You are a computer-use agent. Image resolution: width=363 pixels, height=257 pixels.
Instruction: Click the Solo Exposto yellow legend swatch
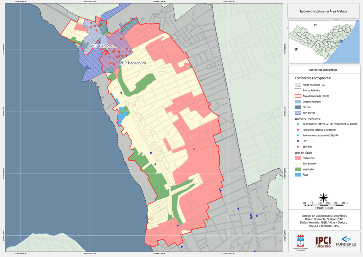click(298, 164)
